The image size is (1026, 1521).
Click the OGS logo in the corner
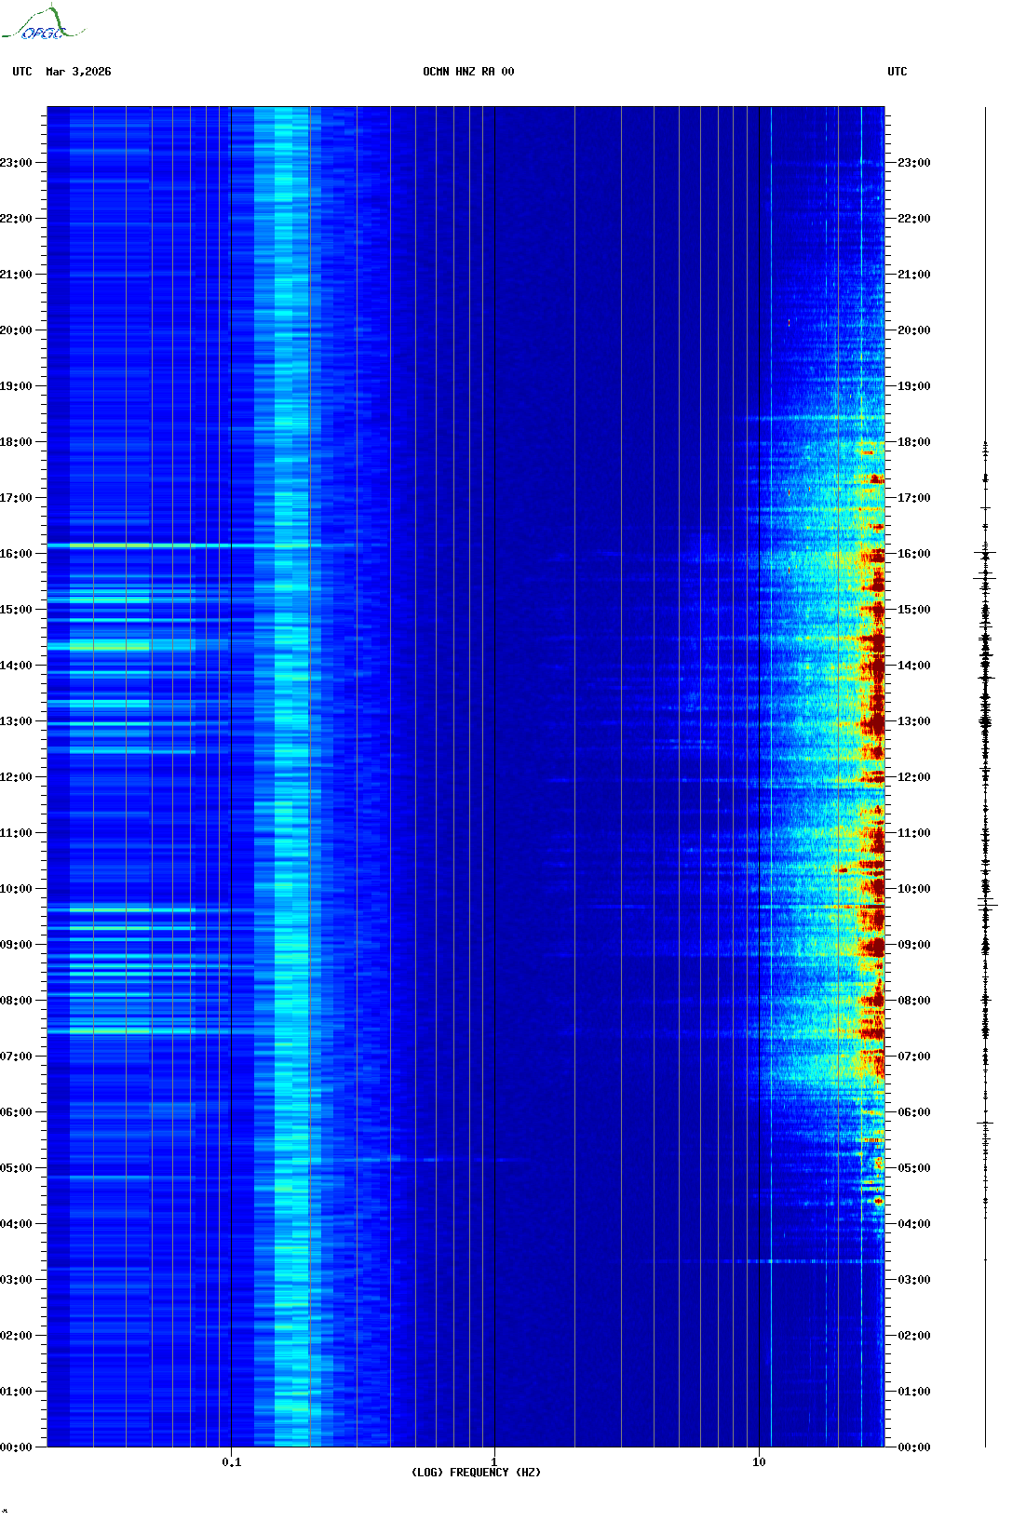click(x=43, y=24)
